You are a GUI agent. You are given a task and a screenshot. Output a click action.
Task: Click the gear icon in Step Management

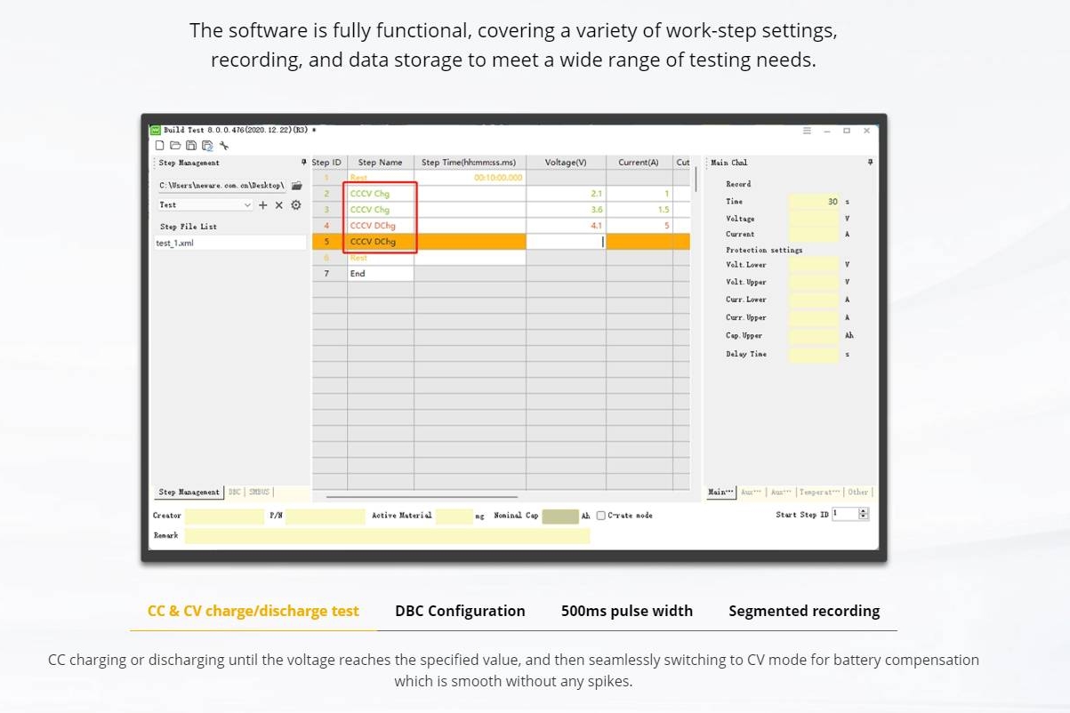296,205
